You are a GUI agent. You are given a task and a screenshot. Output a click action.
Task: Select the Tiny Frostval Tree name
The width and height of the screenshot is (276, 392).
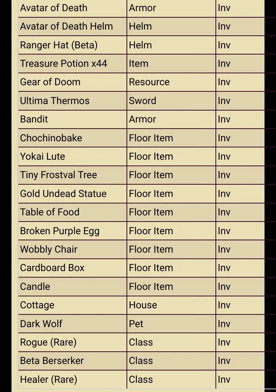(x=58, y=175)
